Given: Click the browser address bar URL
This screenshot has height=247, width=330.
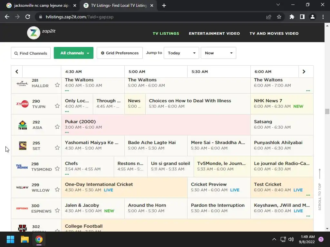Looking at the screenshot, I should coord(80,17).
